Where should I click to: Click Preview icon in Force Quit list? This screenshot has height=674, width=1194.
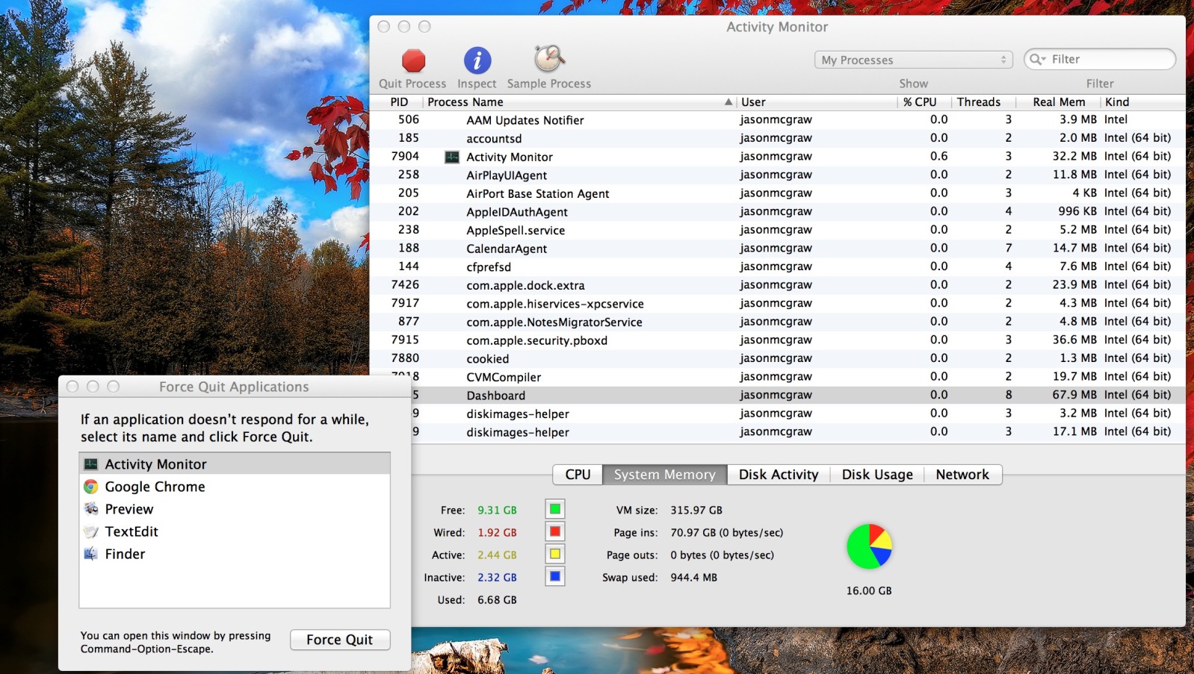point(91,509)
